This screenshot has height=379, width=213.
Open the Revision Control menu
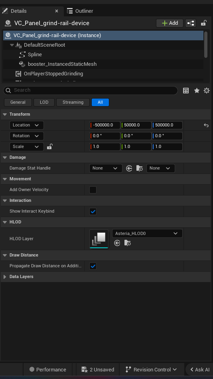point(151,369)
